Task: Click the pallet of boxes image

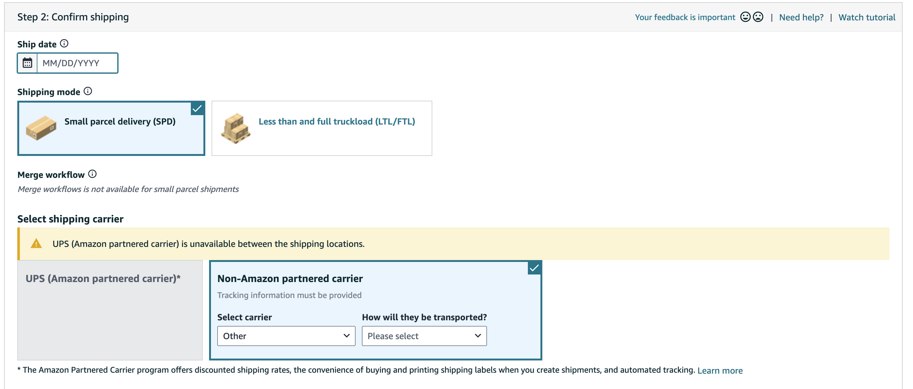Action: pos(236,128)
